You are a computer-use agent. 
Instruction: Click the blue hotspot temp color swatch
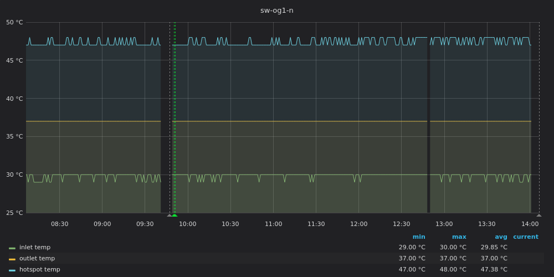[12, 270]
